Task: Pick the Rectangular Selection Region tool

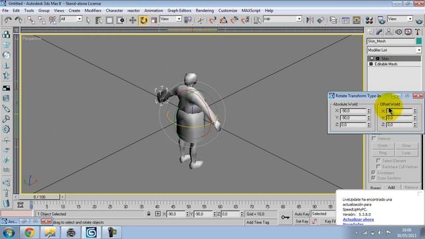Action: click(x=109, y=20)
